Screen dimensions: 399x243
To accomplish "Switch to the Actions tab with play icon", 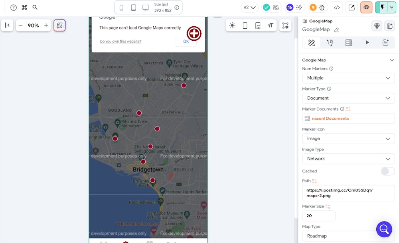I will [367, 43].
